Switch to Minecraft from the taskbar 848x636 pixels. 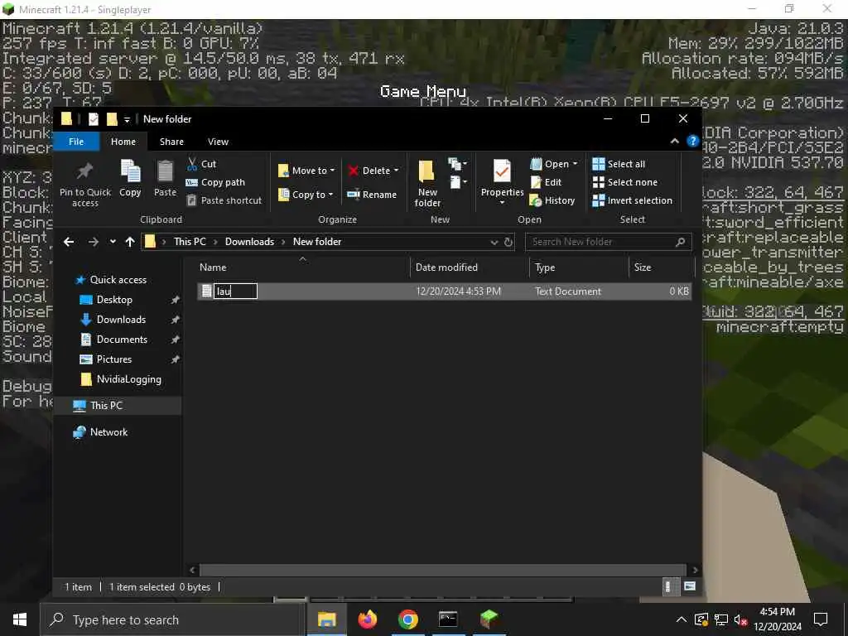tap(489, 619)
